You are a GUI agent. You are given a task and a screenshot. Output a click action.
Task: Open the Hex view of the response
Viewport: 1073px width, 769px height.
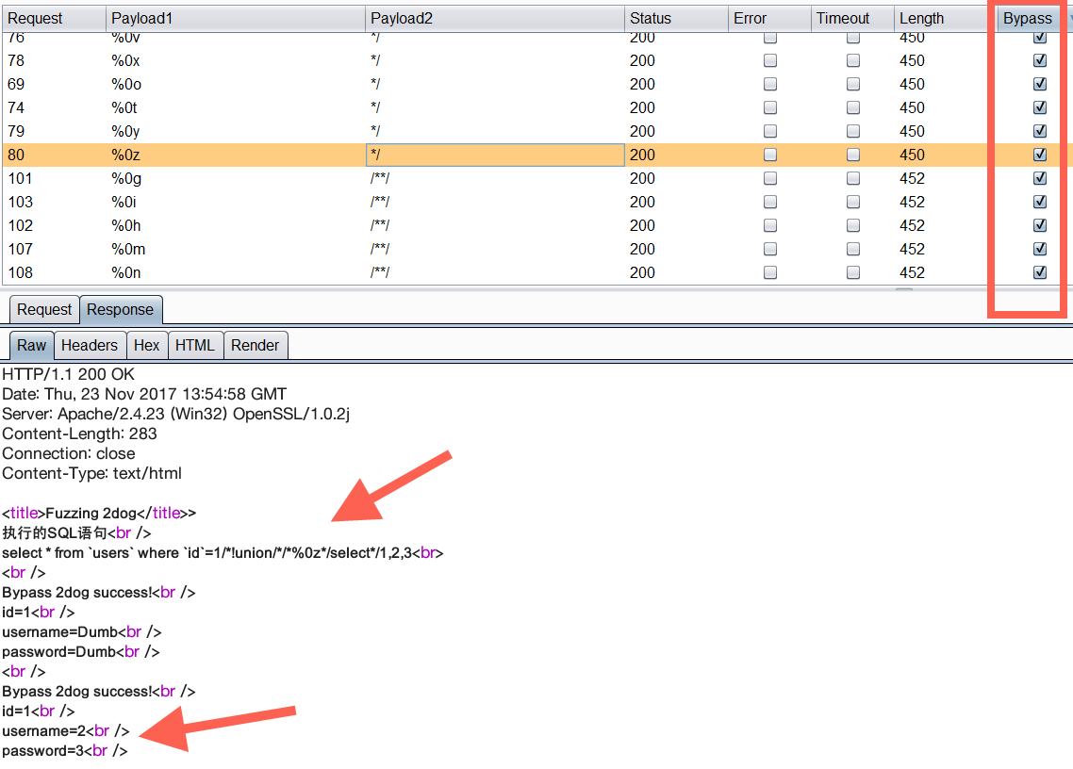147,345
